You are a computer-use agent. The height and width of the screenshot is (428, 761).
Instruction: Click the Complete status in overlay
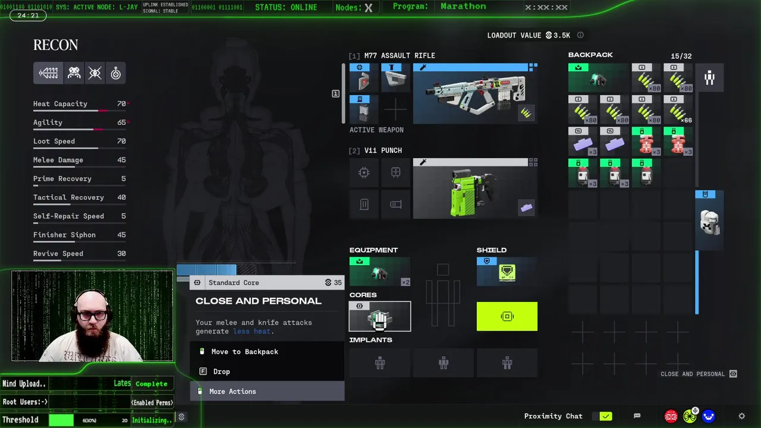pos(152,383)
